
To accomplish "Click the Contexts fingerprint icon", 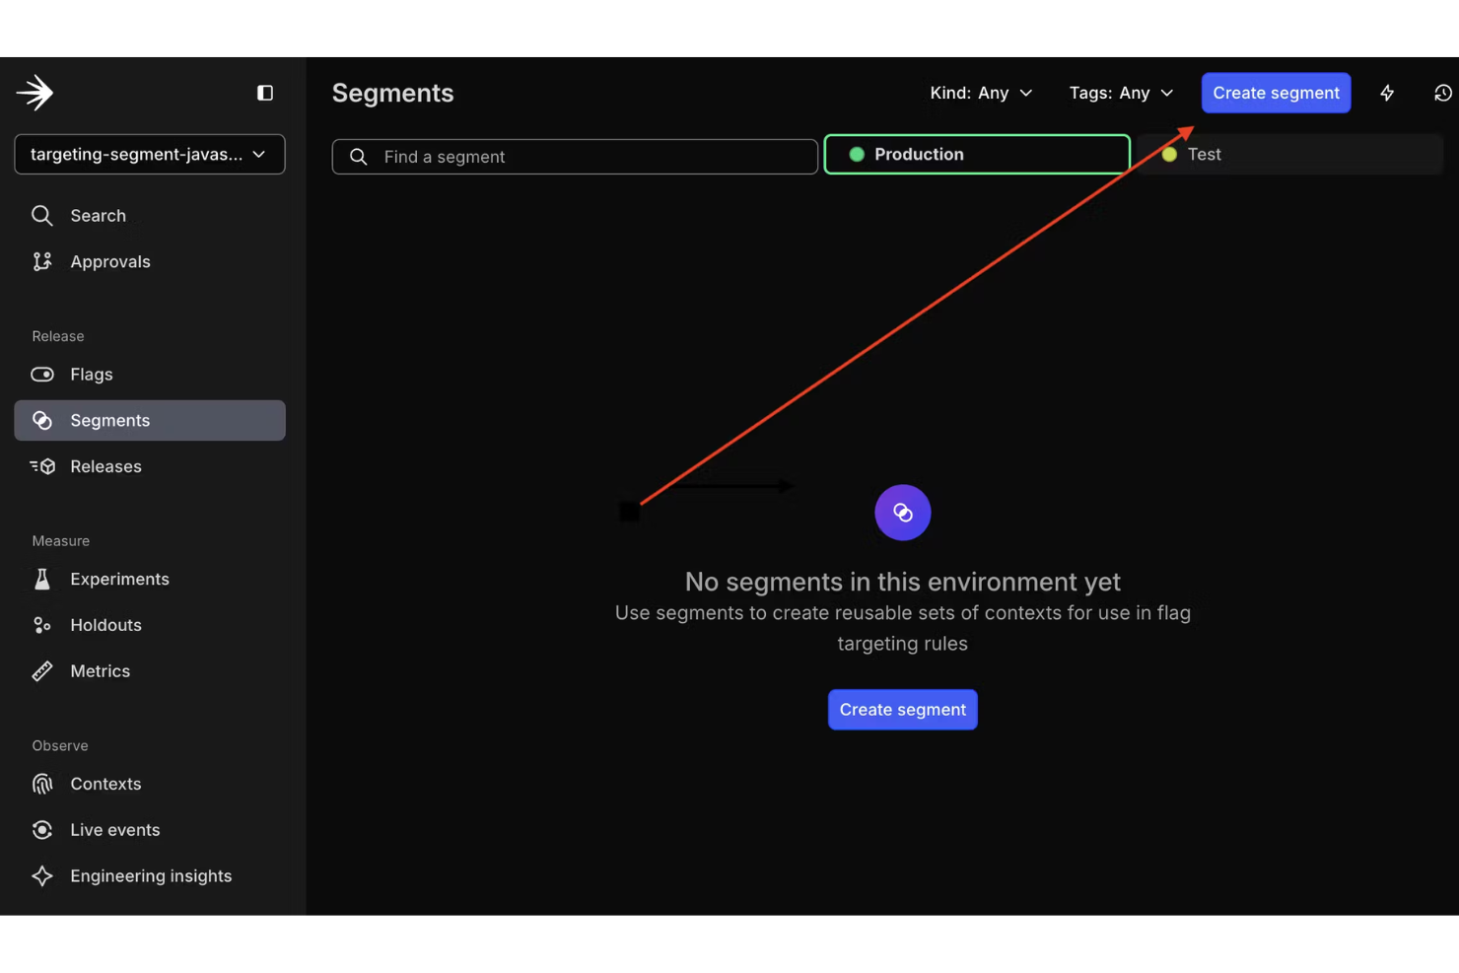I will pos(42,784).
